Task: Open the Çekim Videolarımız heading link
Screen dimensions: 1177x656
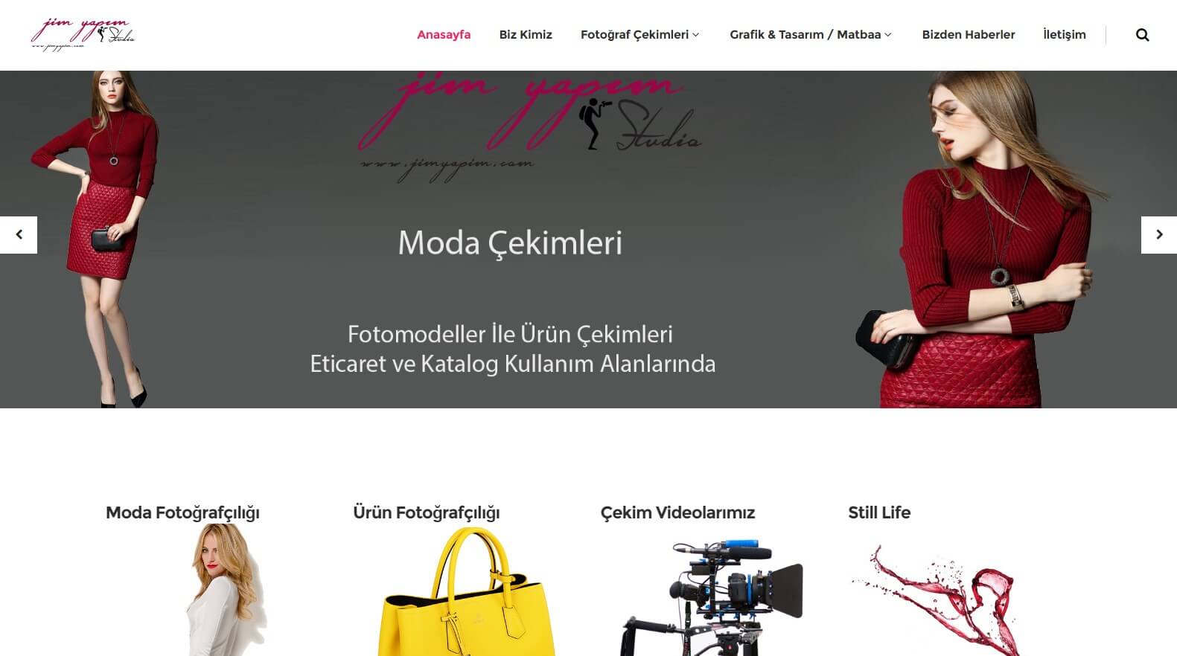Action: [x=677, y=512]
